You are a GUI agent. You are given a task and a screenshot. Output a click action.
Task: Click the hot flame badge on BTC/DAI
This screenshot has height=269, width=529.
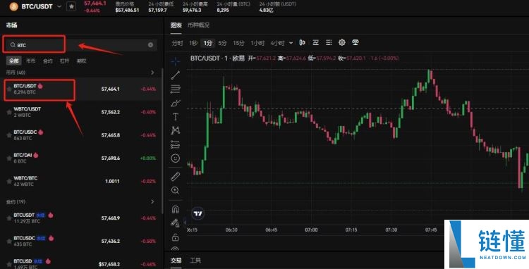36,155
